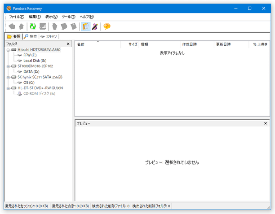Switch to the 参照 browse tab

point(14,36)
